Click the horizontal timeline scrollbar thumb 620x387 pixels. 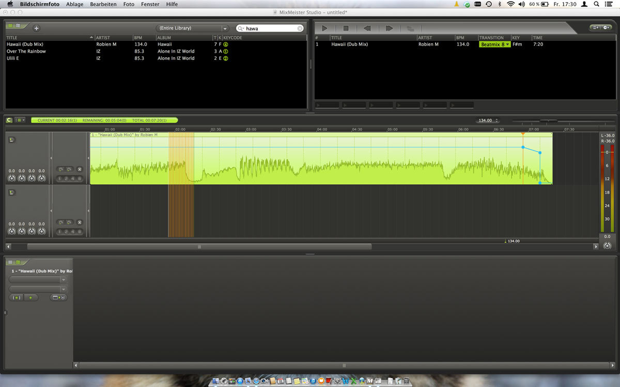coord(199,247)
